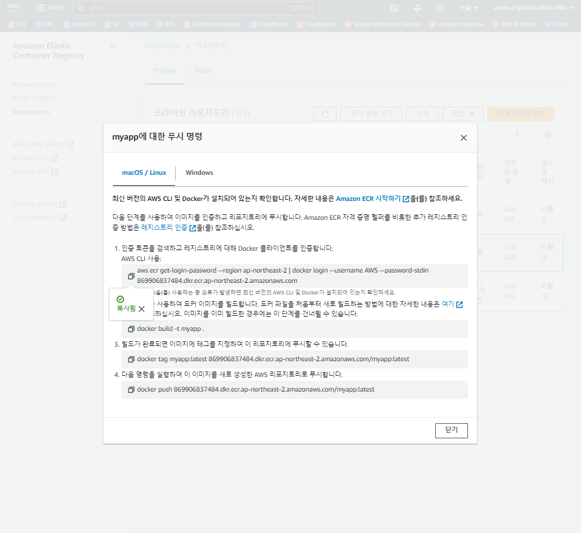Select the Private repositories tab
Viewport: 581px width, 533px height.
point(164,70)
